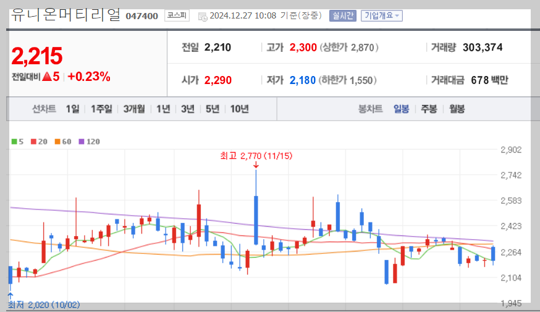The height and width of the screenshot is (312, 540).
Task: Click the 2,264 price axis label
Action: pos(511,253)
